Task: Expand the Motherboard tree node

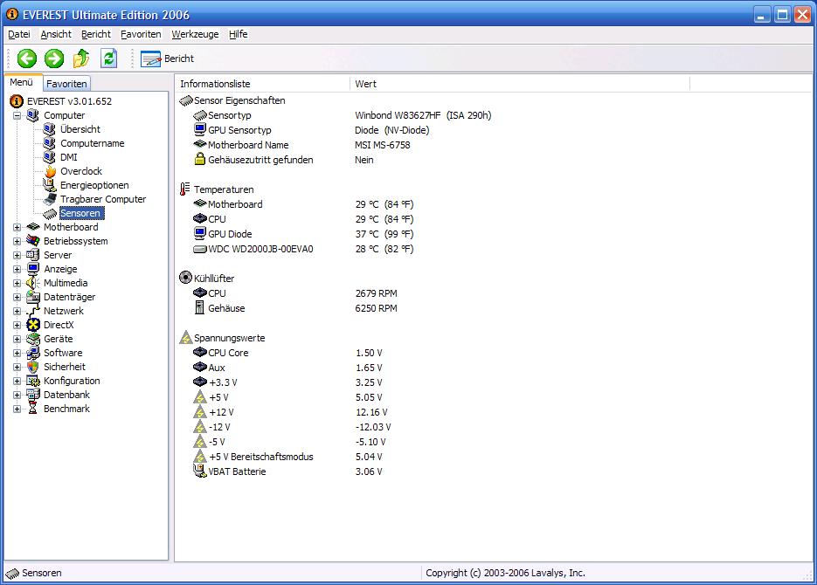Action: tap(17, 227)
